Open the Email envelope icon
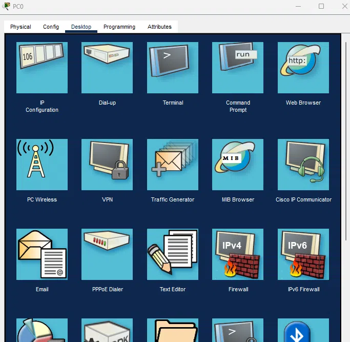This screenshot has height=342, width=350. click(42, 254)
